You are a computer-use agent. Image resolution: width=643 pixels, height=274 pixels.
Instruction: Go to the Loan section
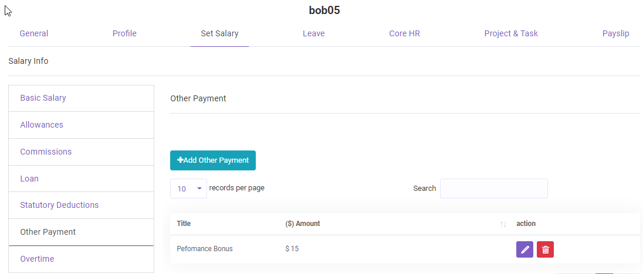29,179
